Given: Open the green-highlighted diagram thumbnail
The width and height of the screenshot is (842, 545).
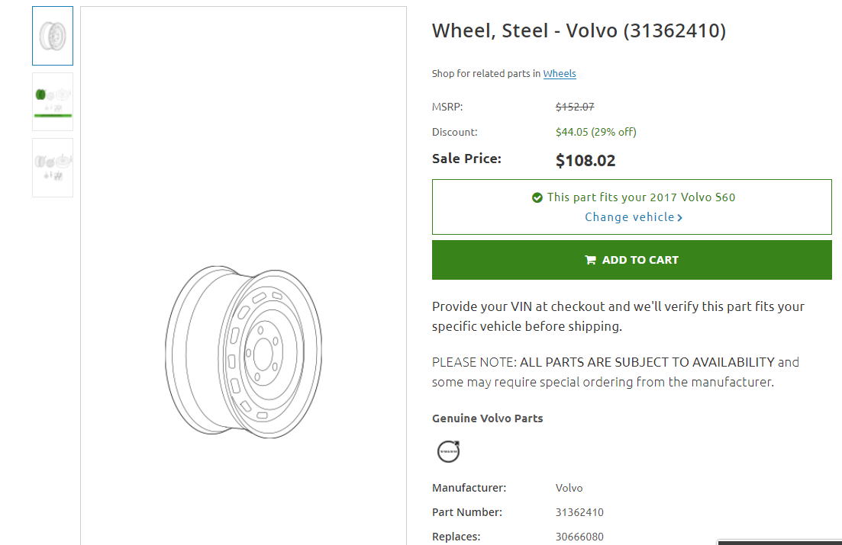Looking at the screenshot, I should coord(53,101).
